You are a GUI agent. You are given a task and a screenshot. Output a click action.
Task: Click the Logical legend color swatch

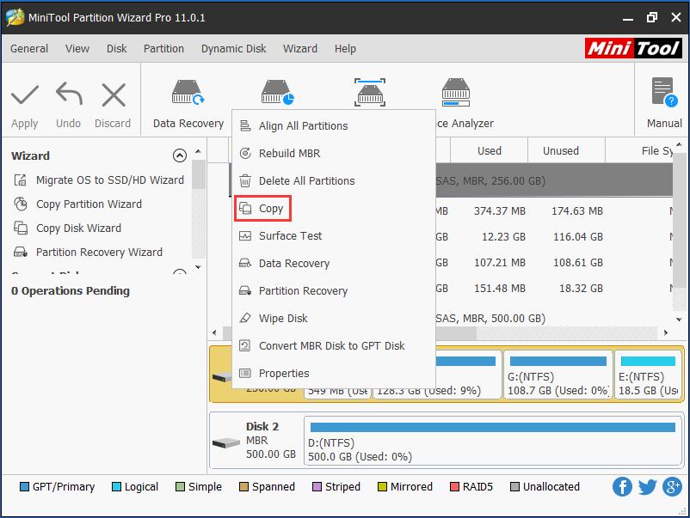[x=117, y=487]
